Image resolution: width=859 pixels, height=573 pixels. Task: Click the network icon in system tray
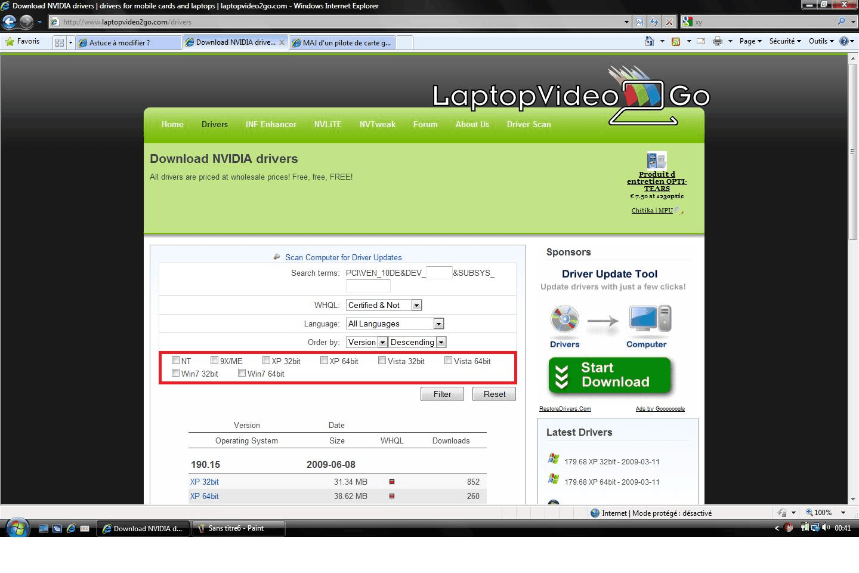coord(815,528)
